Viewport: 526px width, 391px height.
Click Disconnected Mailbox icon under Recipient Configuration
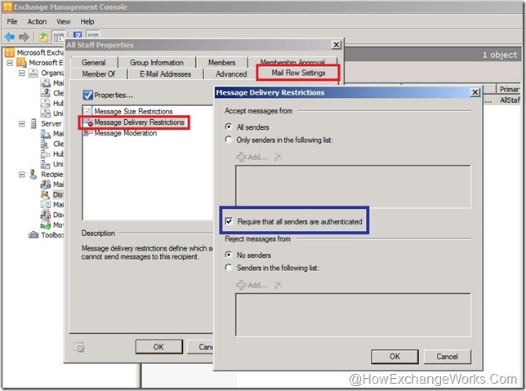[45, 215]
